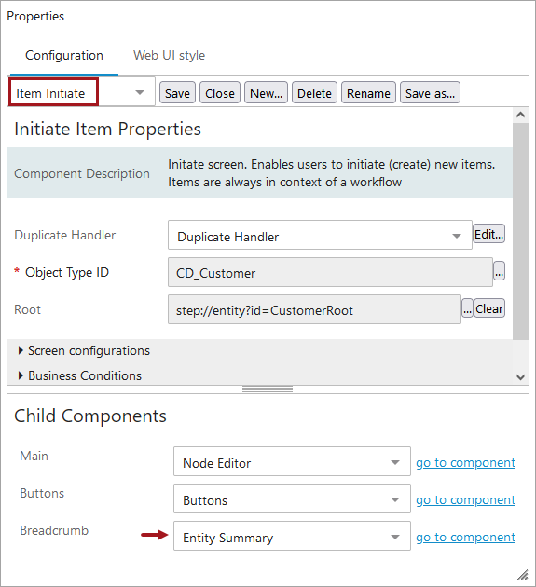
Task: Click Edit... next to Duplicate Handler
Action: coord(488,234)
